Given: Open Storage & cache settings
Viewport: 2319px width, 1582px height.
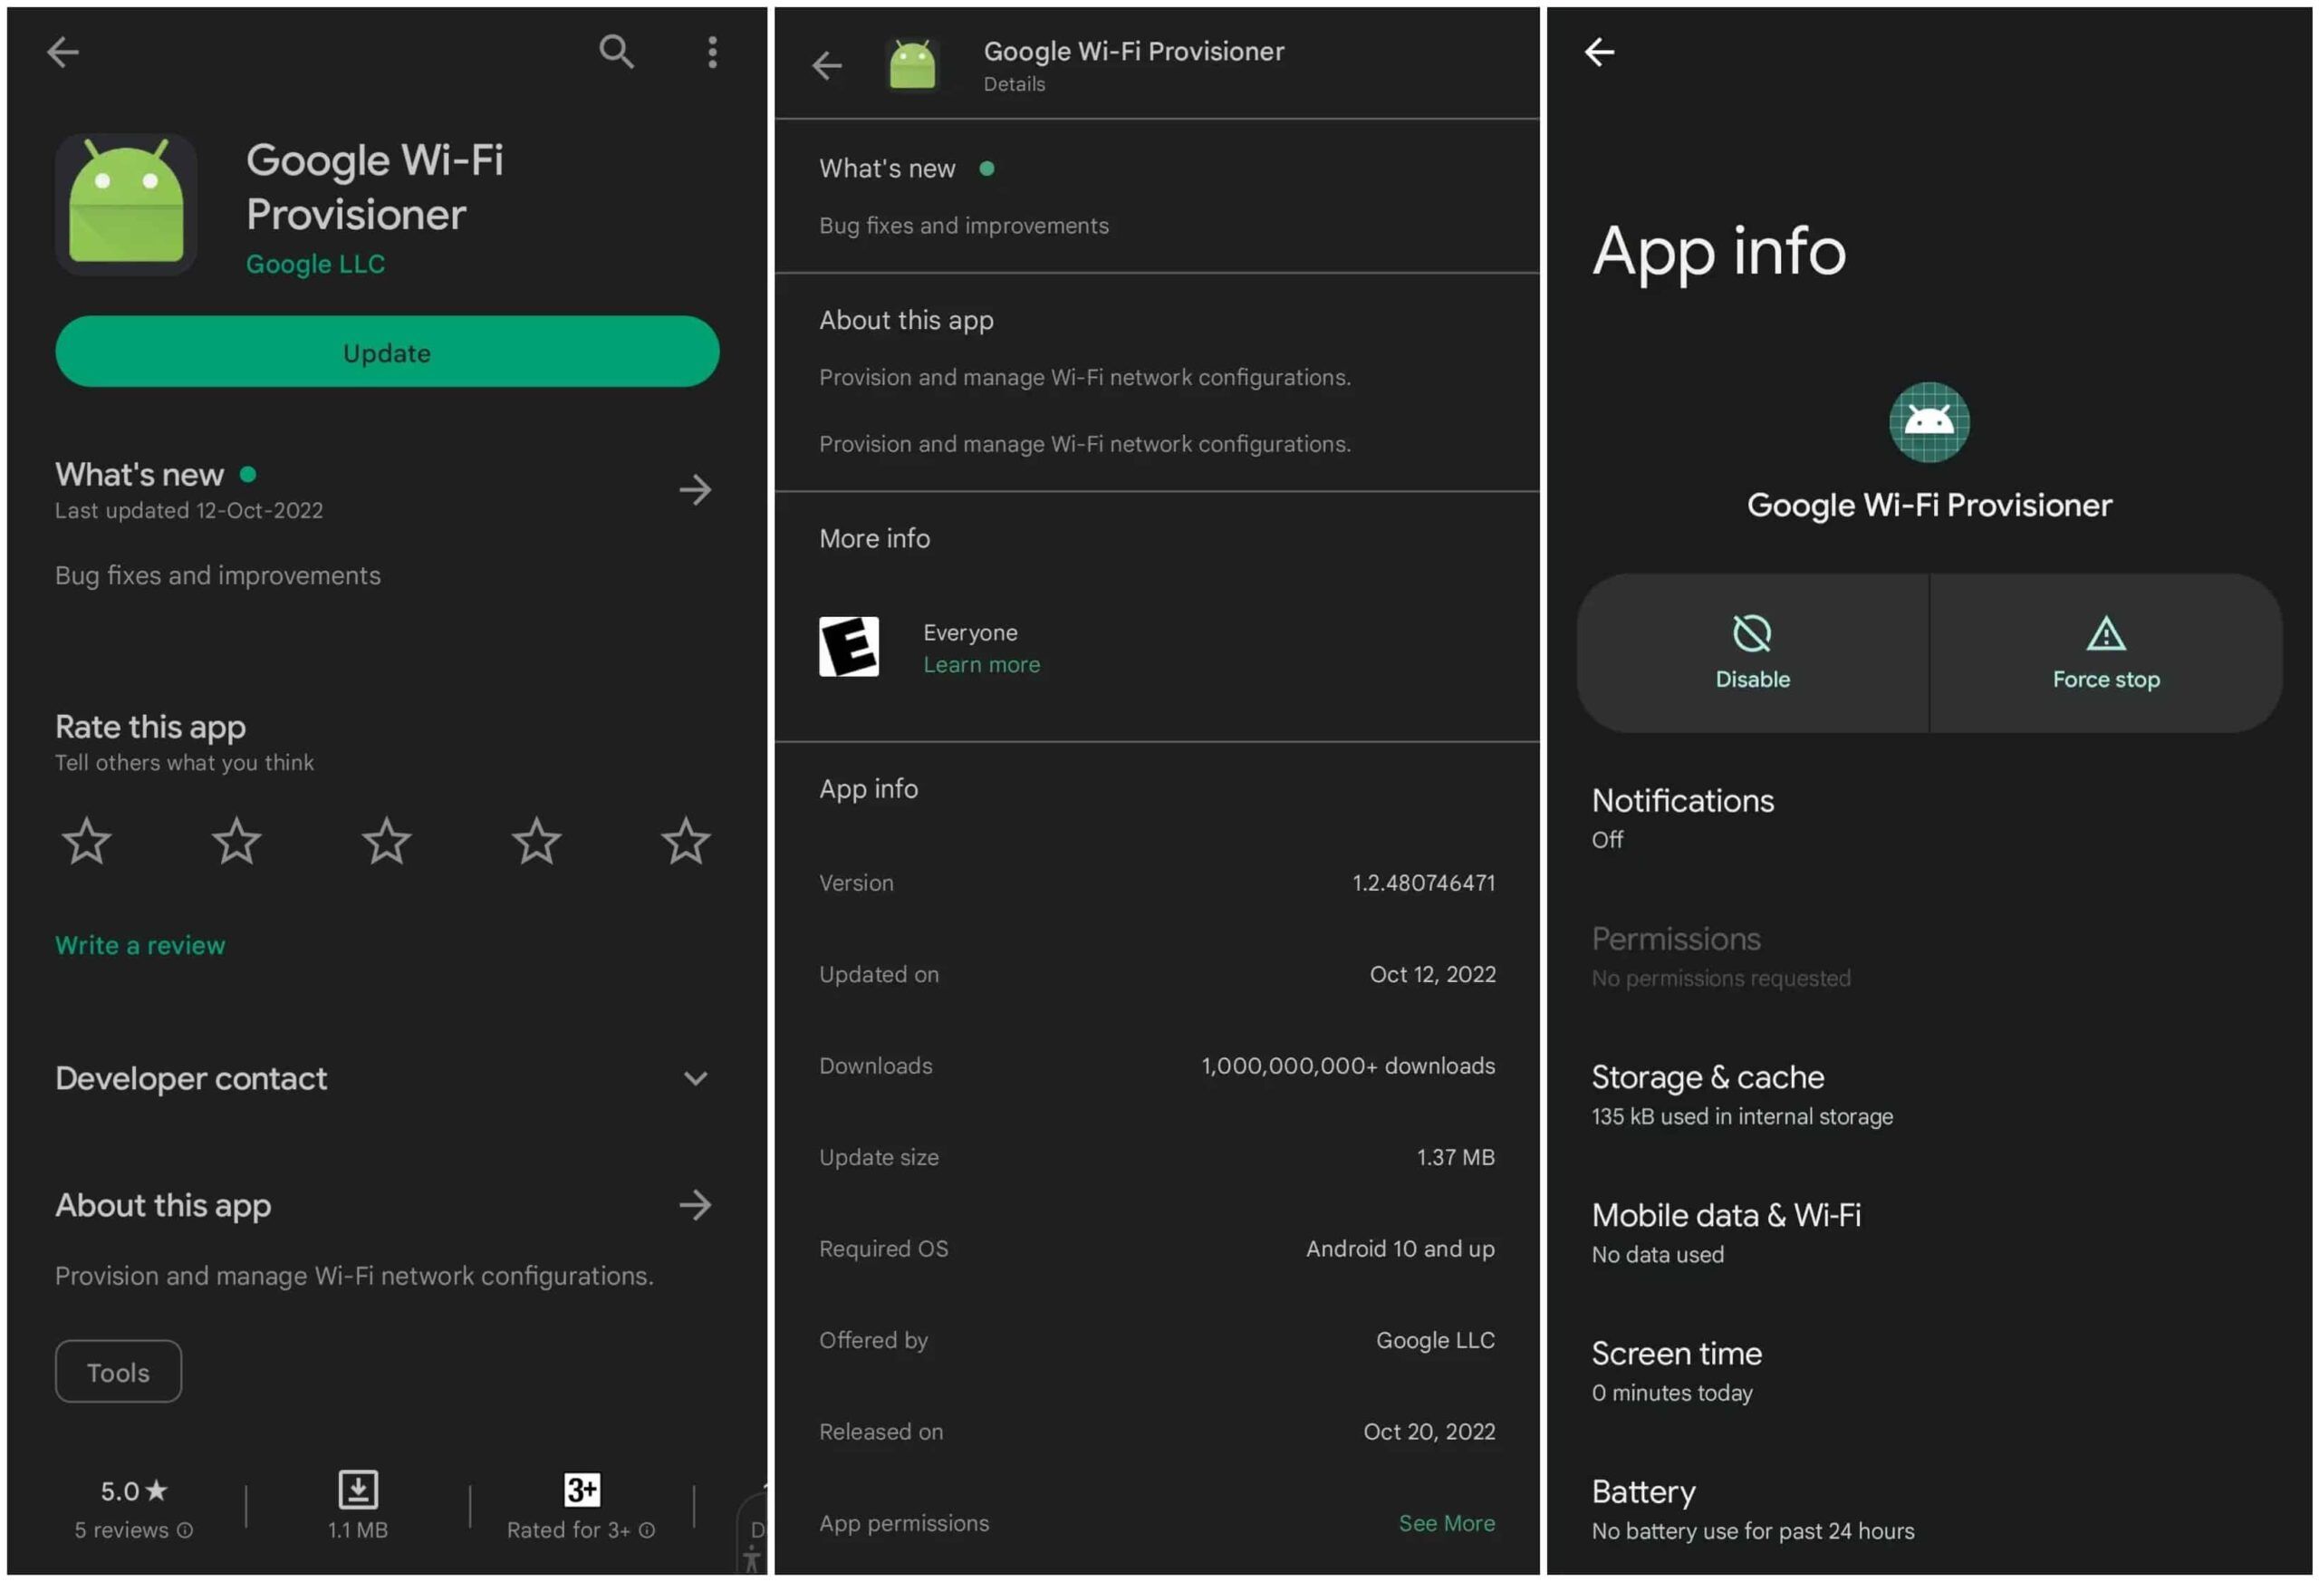Looking at the screenshot, I should click(x=1708, y=1094).
